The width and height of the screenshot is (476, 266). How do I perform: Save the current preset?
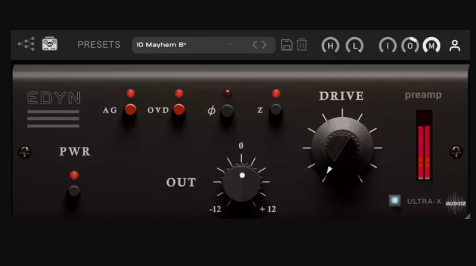[287, 45]
